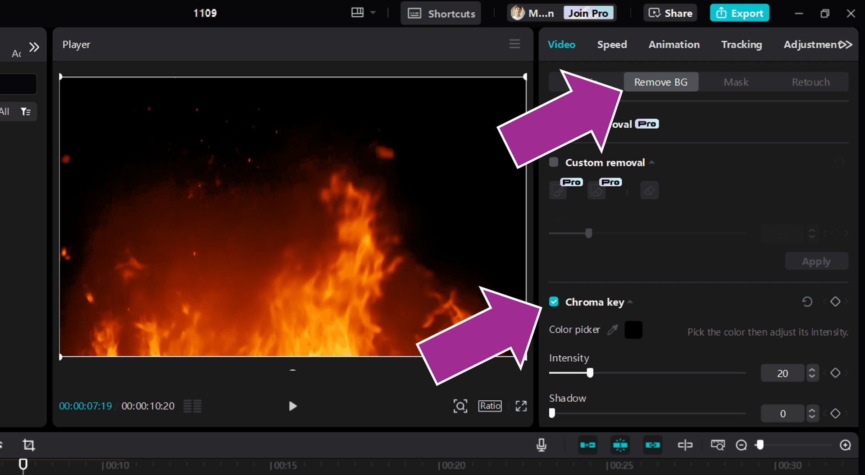Viewport: 865px width, 475px height.
Task: Play the video preview
Action: tap(293, 406)
